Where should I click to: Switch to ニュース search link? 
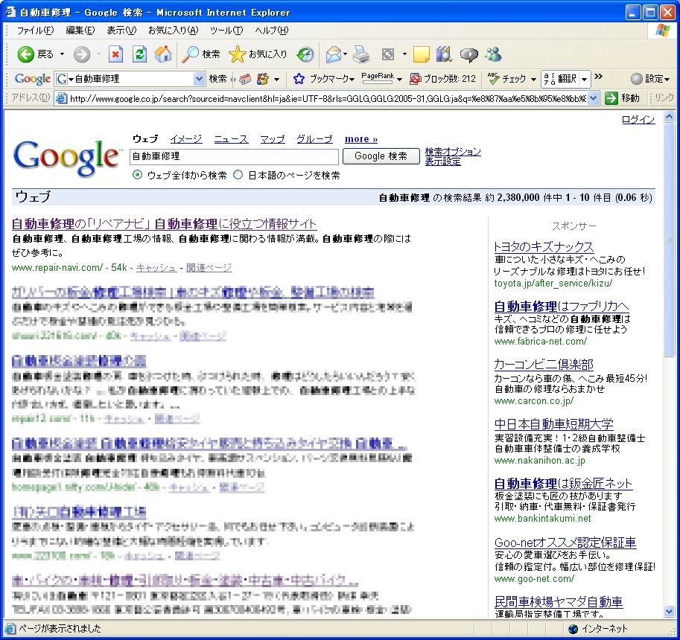click(x=231, y=139)
